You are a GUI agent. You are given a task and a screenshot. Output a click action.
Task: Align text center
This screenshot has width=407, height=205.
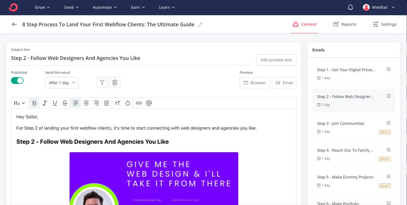click(86, 103)
